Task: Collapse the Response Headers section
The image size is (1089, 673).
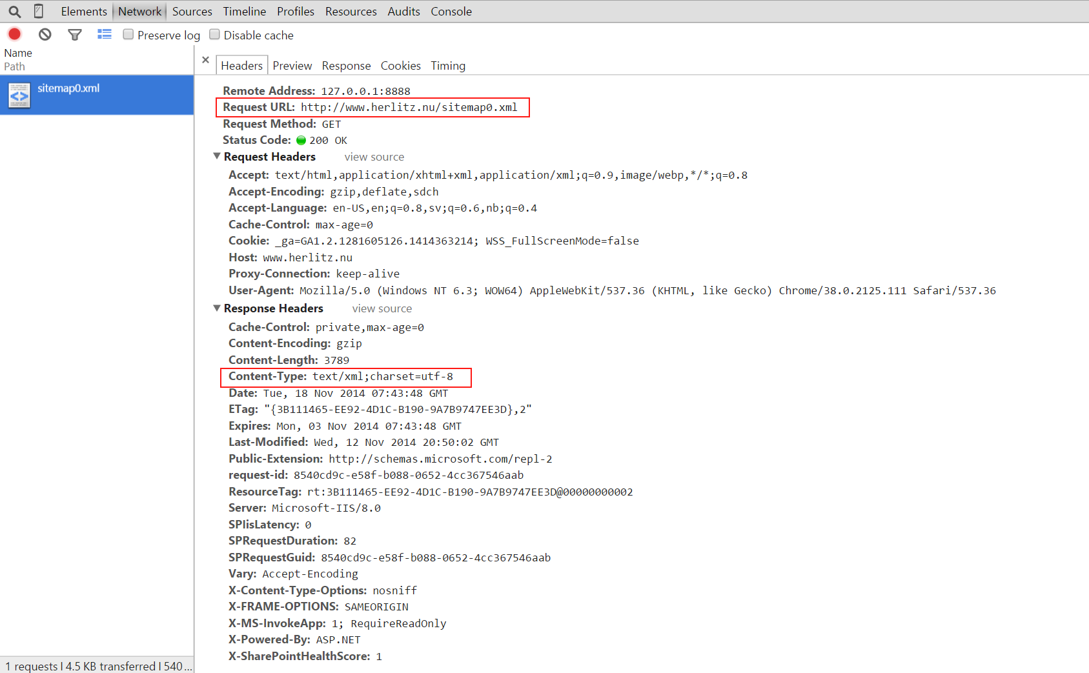Action: [217, 308]
